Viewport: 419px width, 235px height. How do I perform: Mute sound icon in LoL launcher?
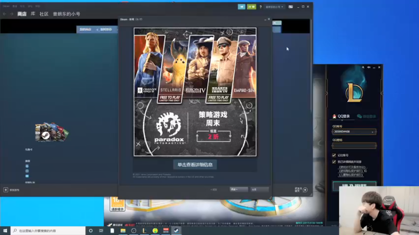[369, 67]
